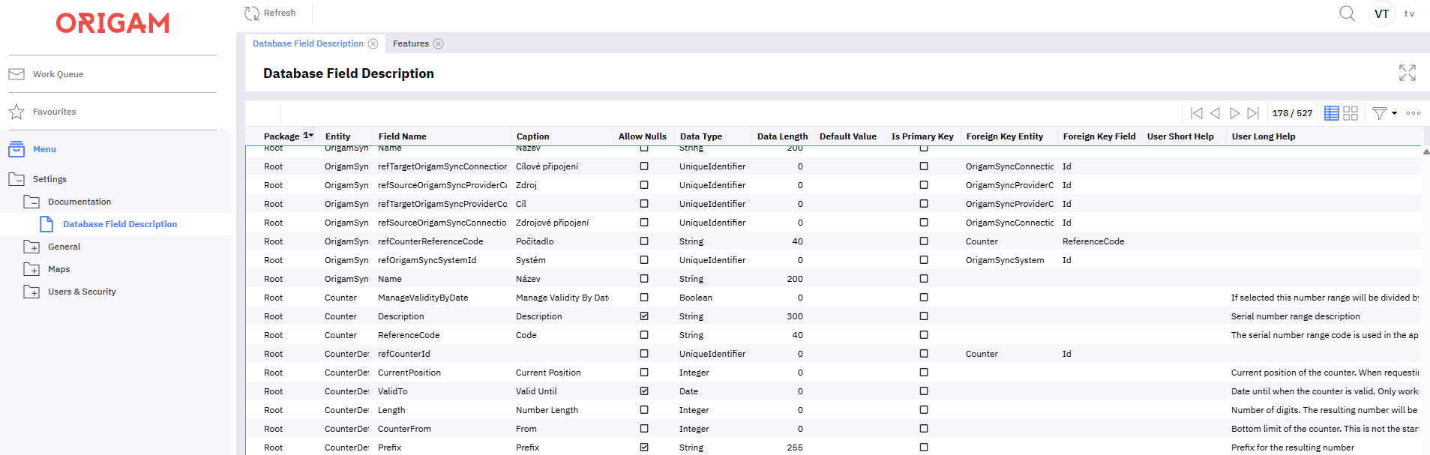Select the cell 'Cílové připojení'
Viewport: 1430px width, 455px height.
[562, 166]
